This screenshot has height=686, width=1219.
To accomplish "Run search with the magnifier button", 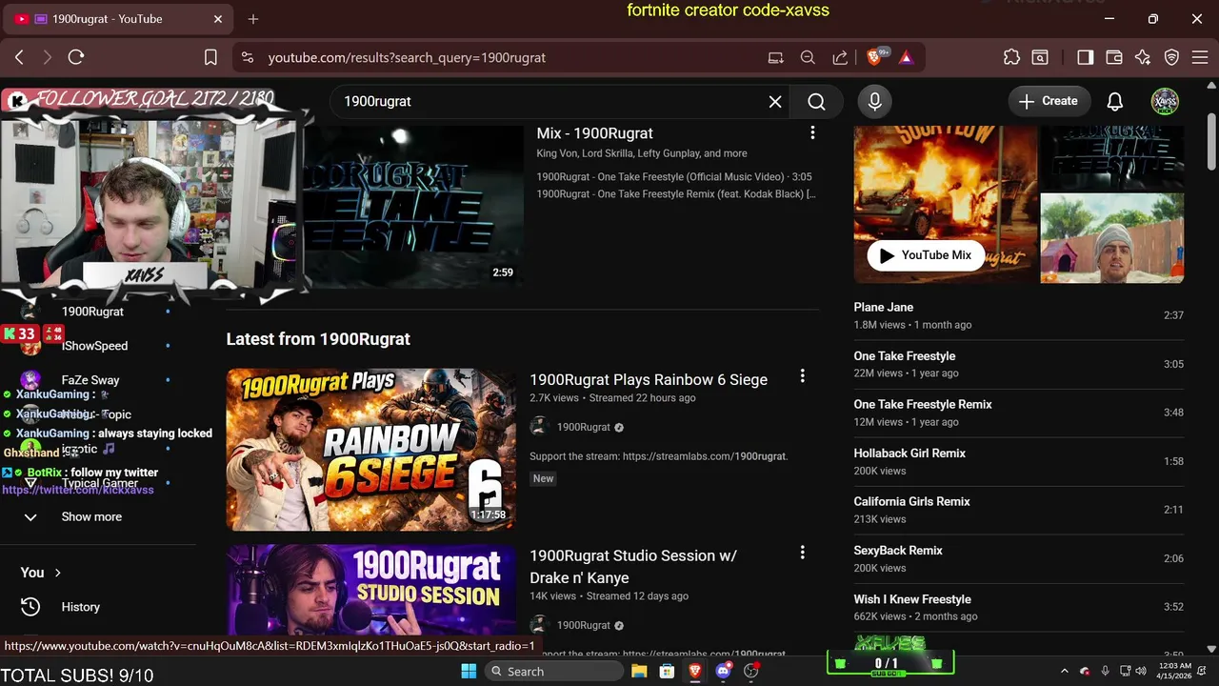I will 816,101.
